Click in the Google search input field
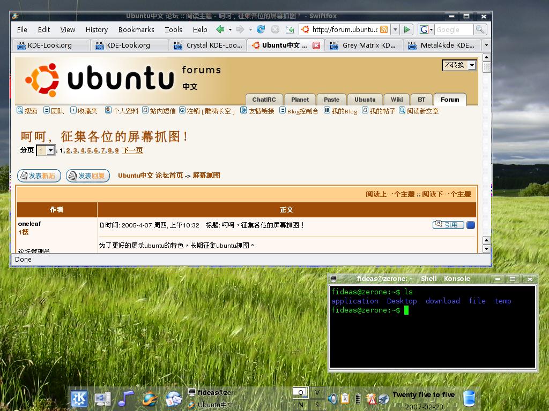The image size is (549, 411). 454,30
